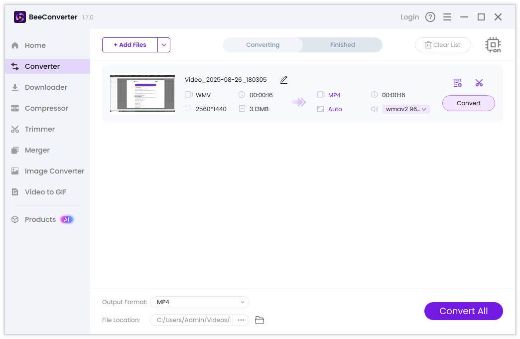Click the video preview thumbnail
Screen dimensions: 520x339
tap(142, 94)
